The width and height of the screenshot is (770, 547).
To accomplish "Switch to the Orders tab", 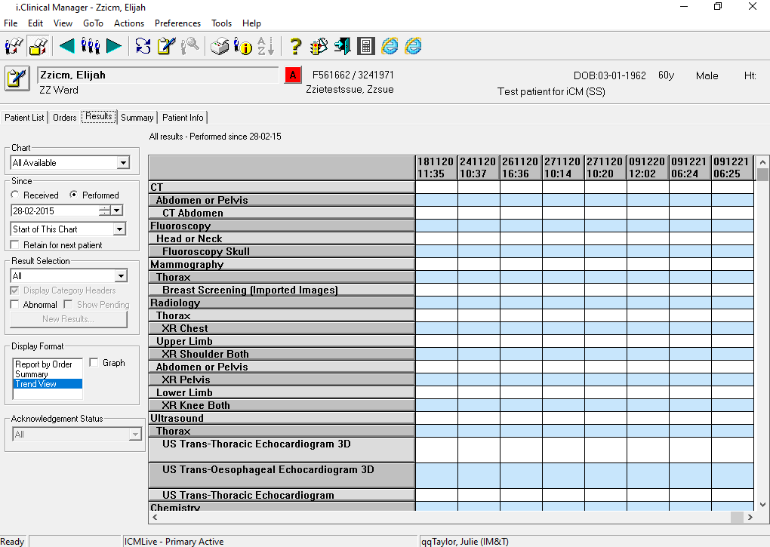I will point(65,117).
